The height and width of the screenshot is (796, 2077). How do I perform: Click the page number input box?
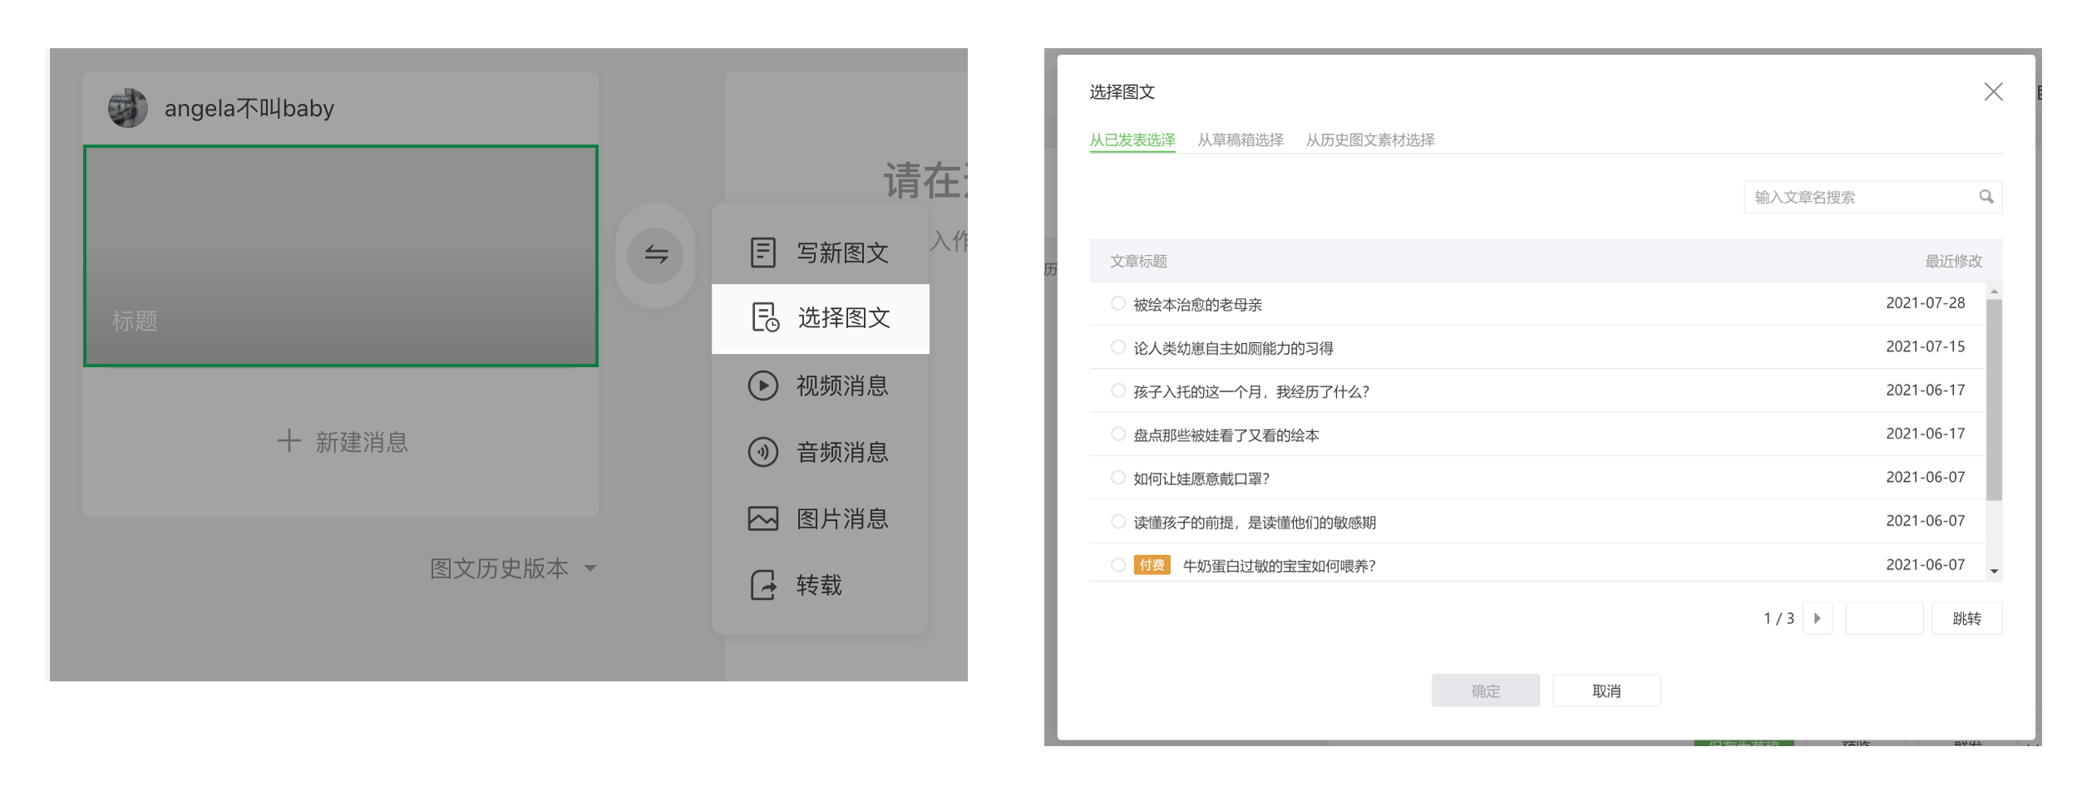pos(1884,618)
